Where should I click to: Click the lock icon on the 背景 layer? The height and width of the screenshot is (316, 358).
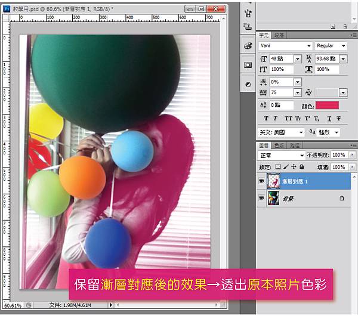click(x=342, y=198)
